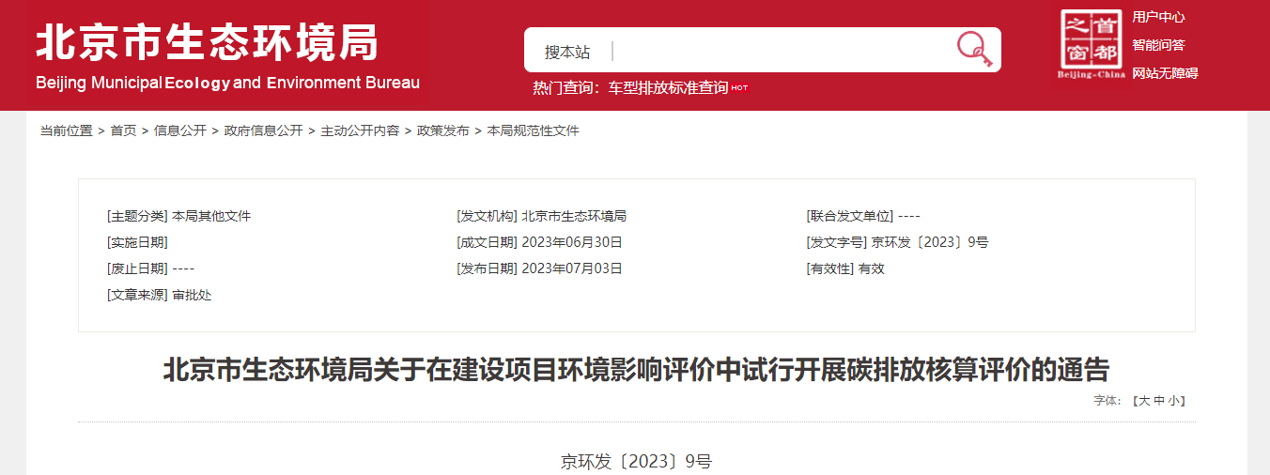Click the 文章来源 审批处 entry
The height and width of the screenshot is (475, 1270).
[160, 295]
